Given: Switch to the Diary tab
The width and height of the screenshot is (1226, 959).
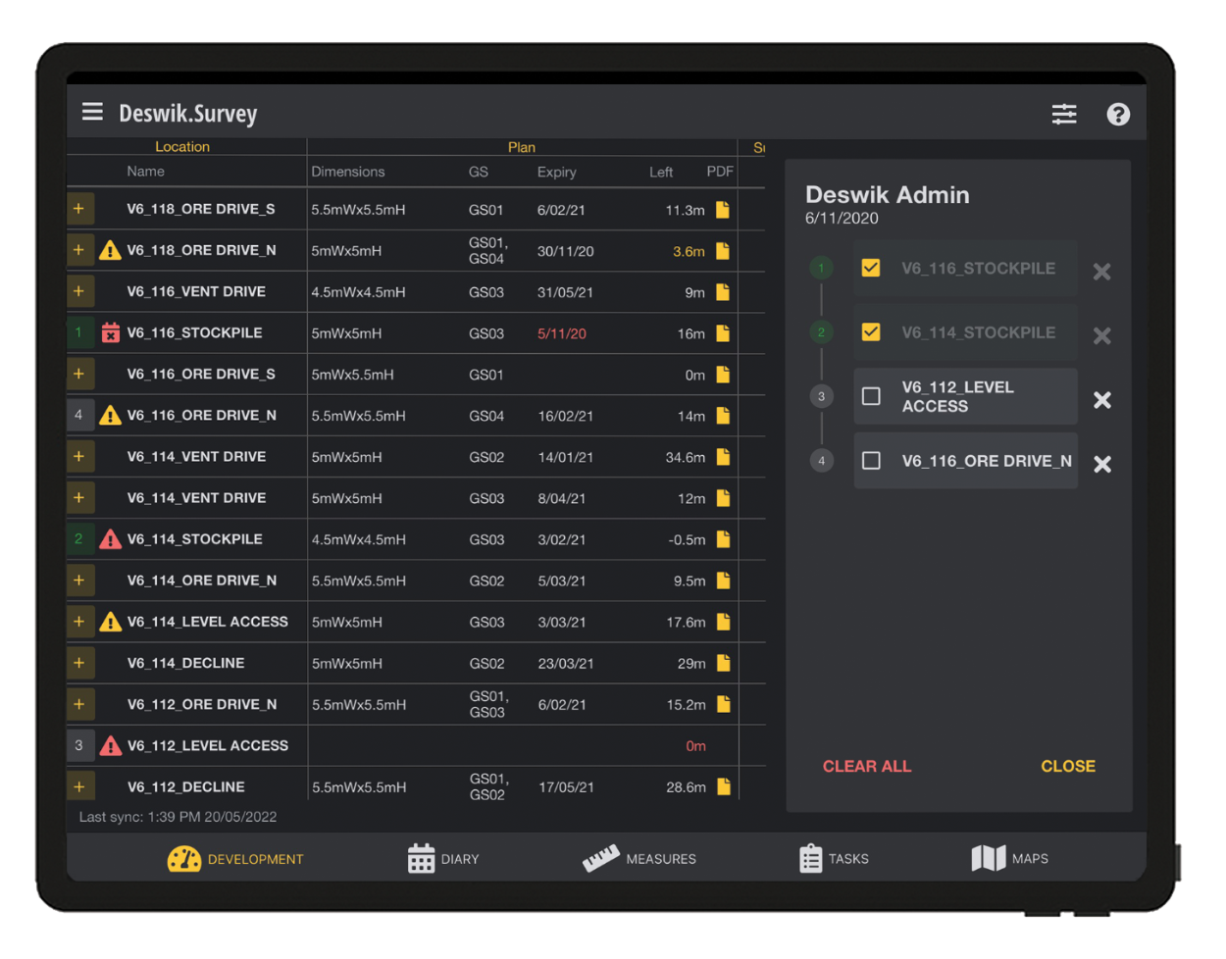Looking at the screenshot, I should point(443,859).
